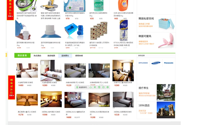Open the gear settings icon in floating toolbar
This screenshot has height=125, width=198.
107,87
